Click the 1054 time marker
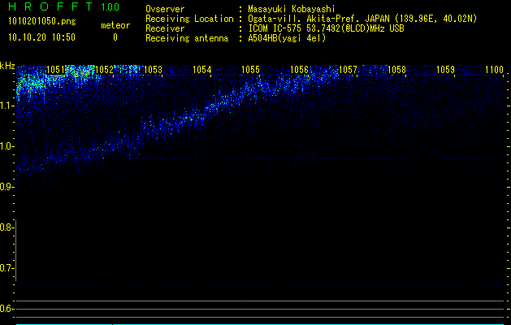Image resolution: width=511 pixels, height=325 pixels. click(201, 70)
